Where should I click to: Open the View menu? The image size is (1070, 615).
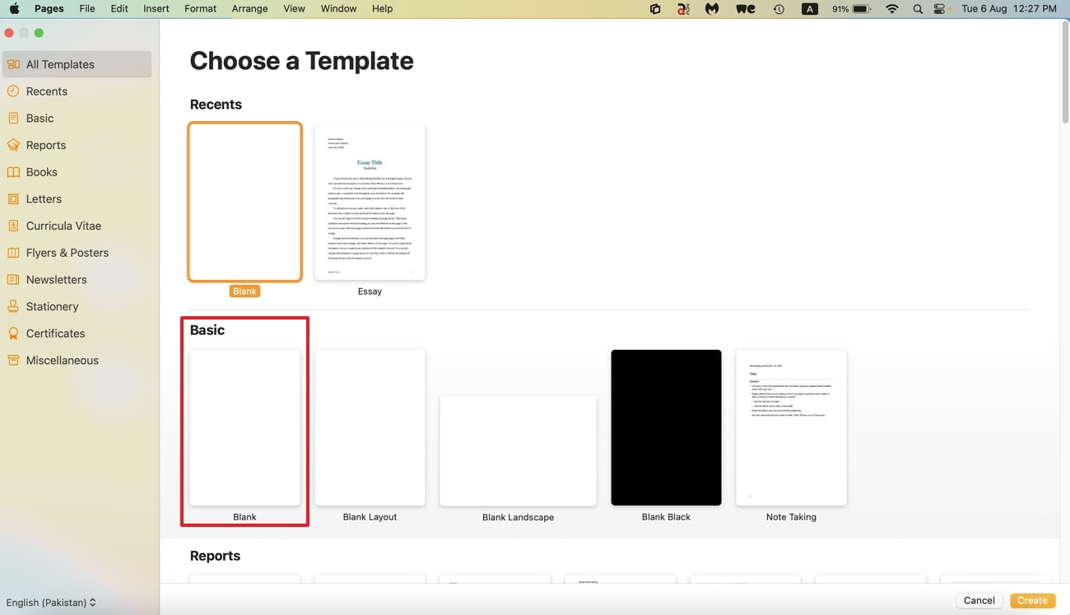(x=294, y=8)
